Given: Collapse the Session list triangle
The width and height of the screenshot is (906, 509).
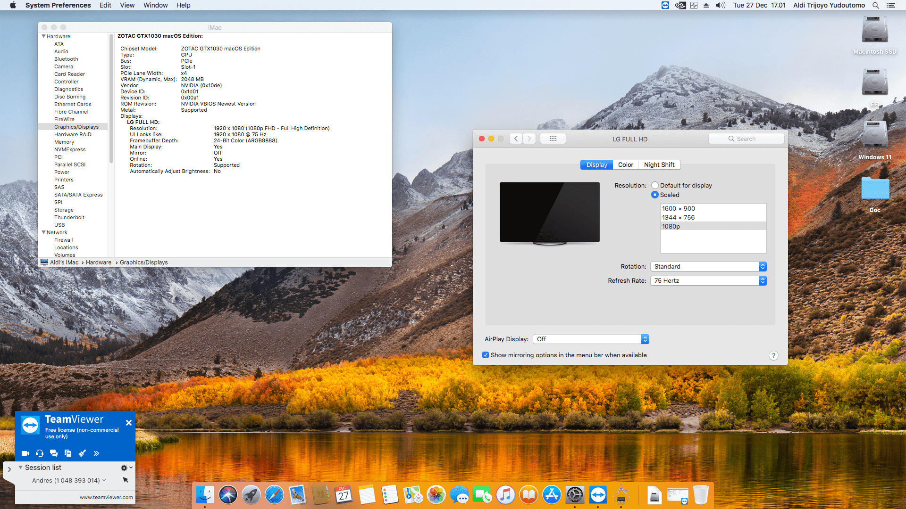Looking at the screenshot, I should point(20,468).
